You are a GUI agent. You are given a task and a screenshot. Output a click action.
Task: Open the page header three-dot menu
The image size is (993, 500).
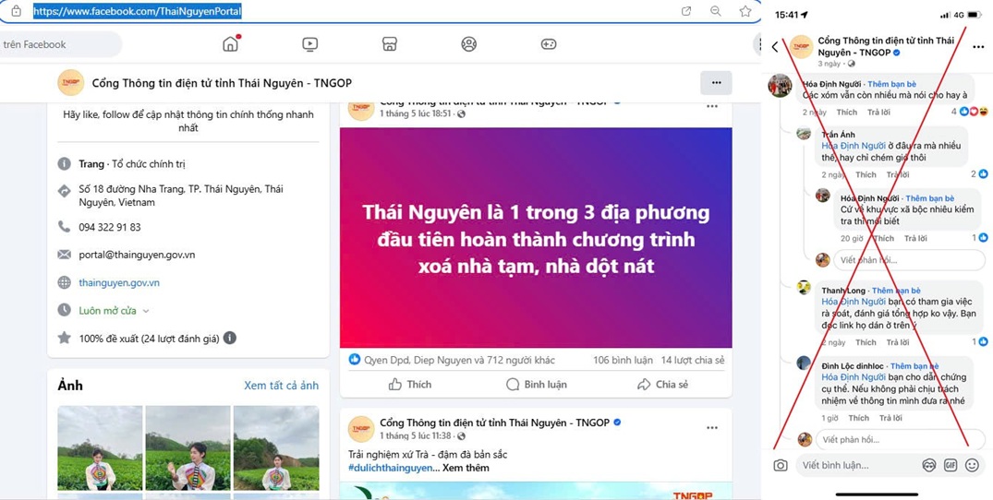pos(716,83)
